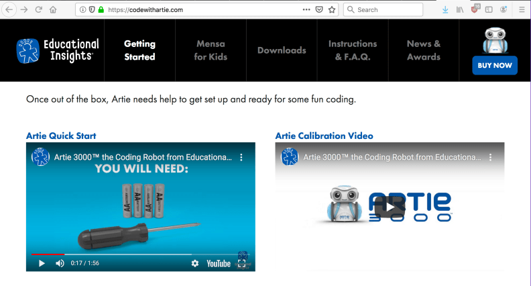Seek within the Quick Start video progress bar

(141, 254)
